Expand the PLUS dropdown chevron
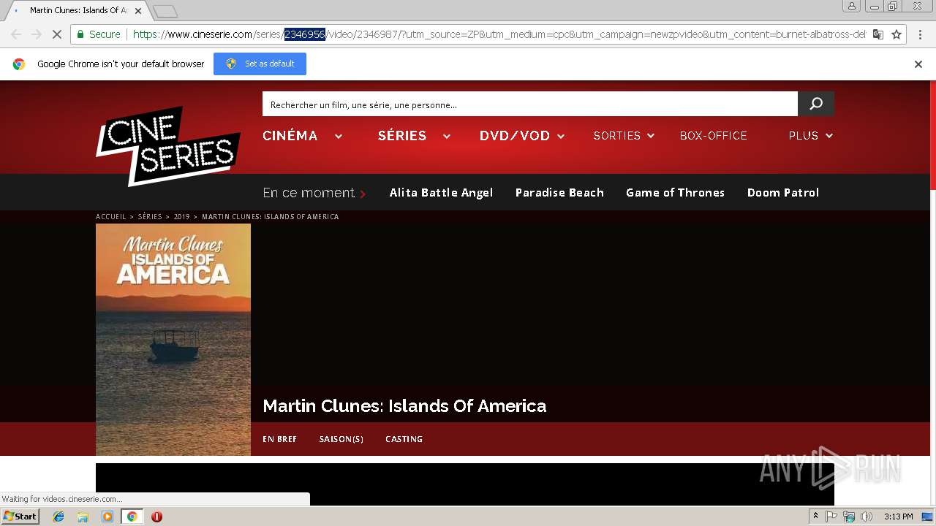 coord(829,136)
